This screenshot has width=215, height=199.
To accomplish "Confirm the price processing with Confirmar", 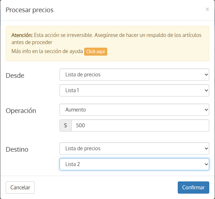I will click(x=193, y=188).
